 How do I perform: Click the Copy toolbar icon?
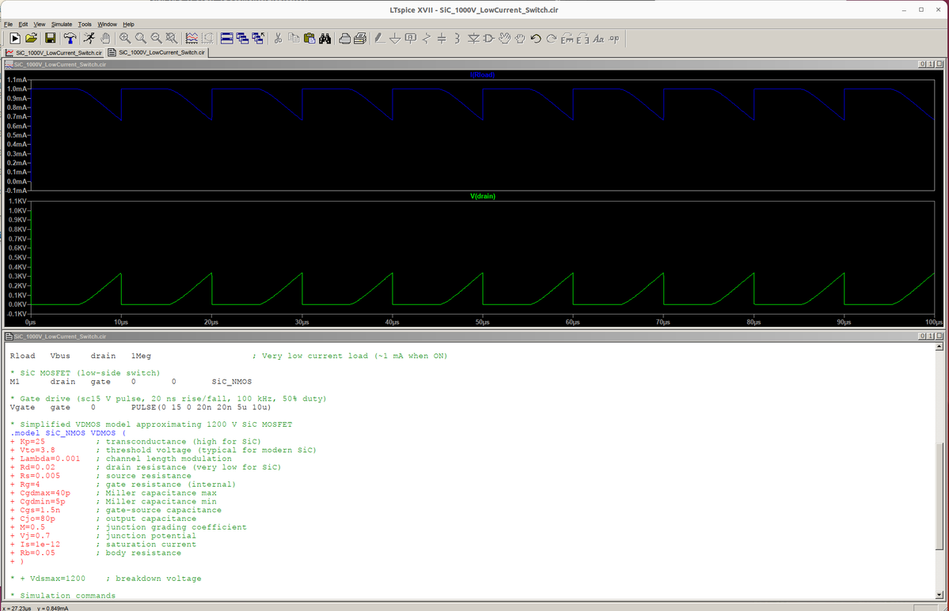pyautogui.click(x=294, y=39)
